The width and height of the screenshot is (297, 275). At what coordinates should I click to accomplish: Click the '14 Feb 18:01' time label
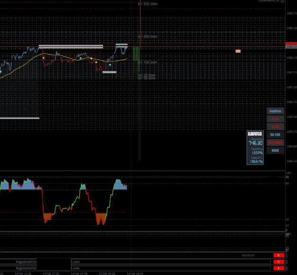click(135, 274)
